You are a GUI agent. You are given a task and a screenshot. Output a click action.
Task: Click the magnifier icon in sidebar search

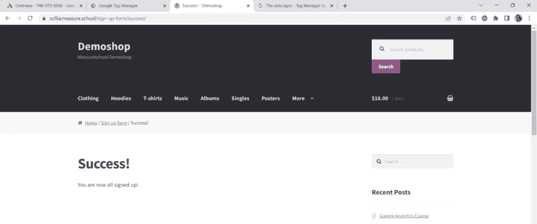[x=379, y=162]
